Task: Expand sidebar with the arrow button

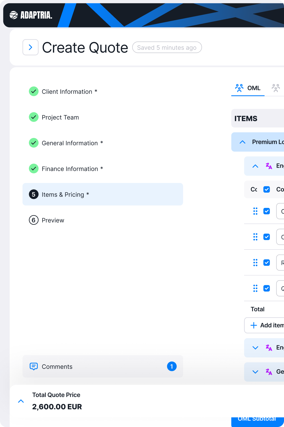Action: tap(30, 47)
